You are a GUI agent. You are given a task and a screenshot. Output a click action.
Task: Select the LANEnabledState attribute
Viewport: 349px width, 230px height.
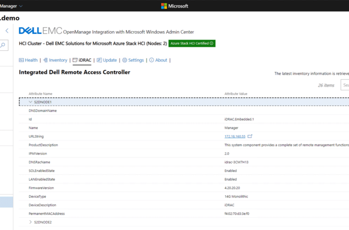42,179
